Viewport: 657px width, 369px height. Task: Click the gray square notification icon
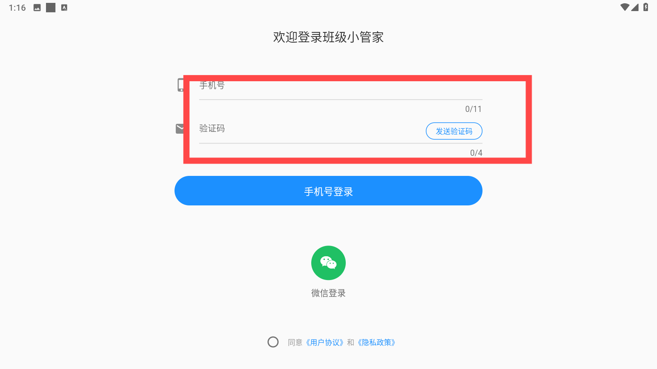(x=51, y=7)
